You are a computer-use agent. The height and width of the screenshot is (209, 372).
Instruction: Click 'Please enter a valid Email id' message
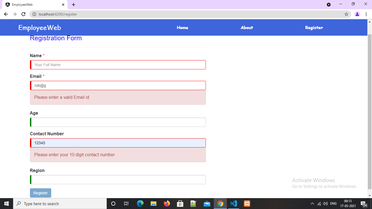coord(62,97)
